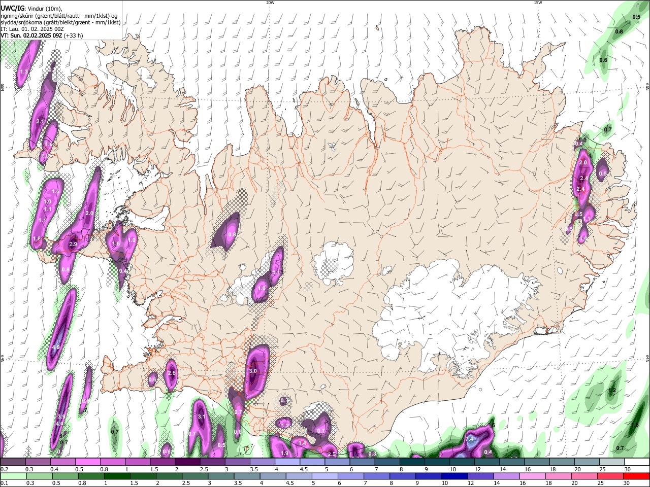Pick the swatch between 8 and 9, upper legend
The image size is (650, 487).
pos(412,462)
